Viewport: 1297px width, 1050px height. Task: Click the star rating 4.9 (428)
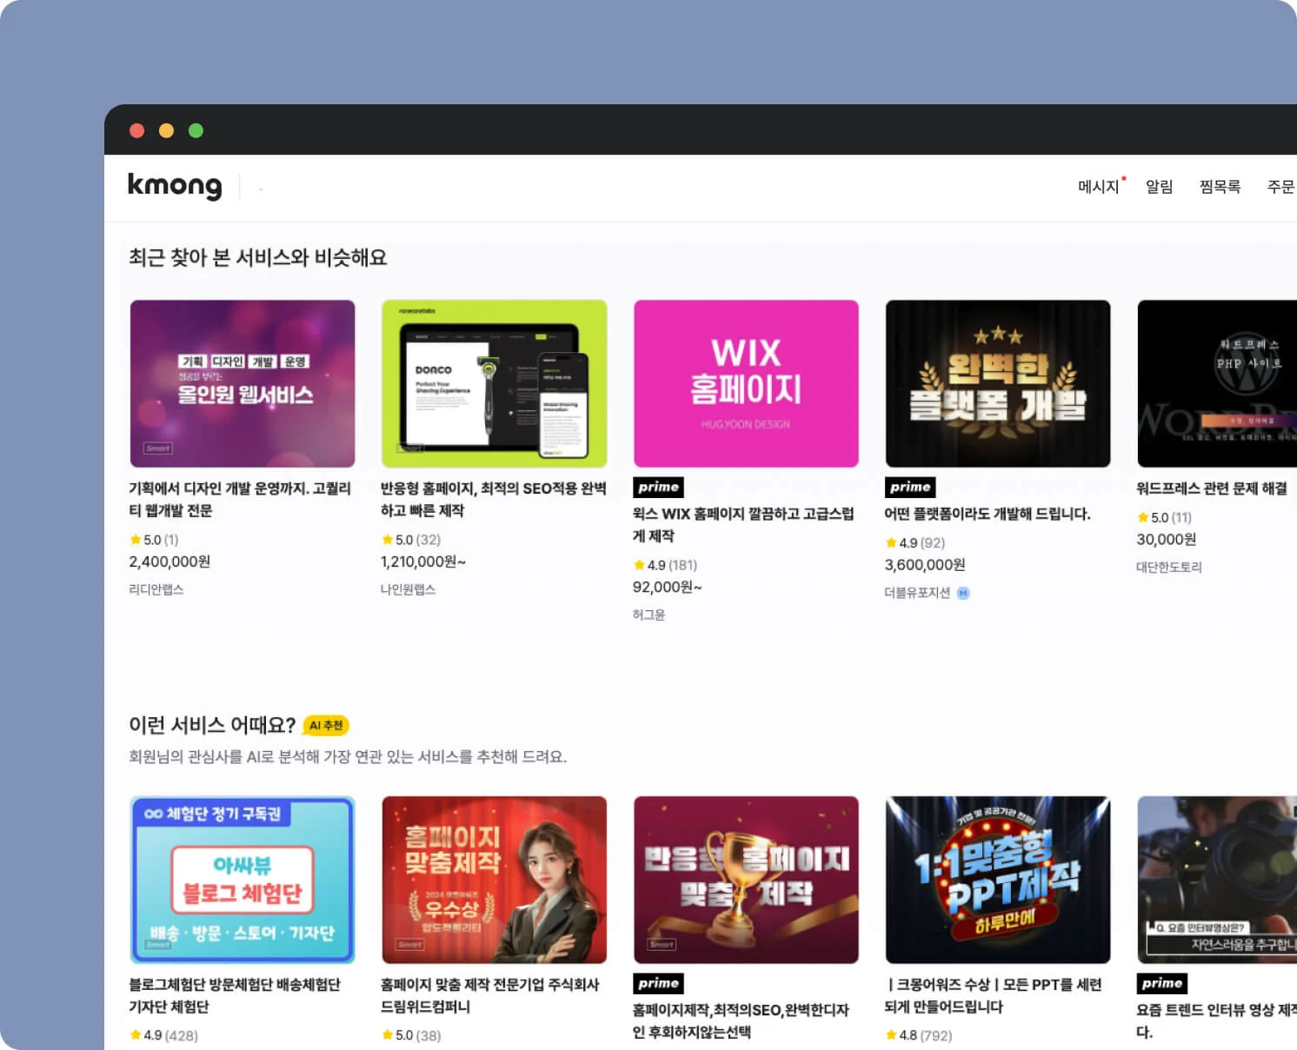pos(164,1036)
